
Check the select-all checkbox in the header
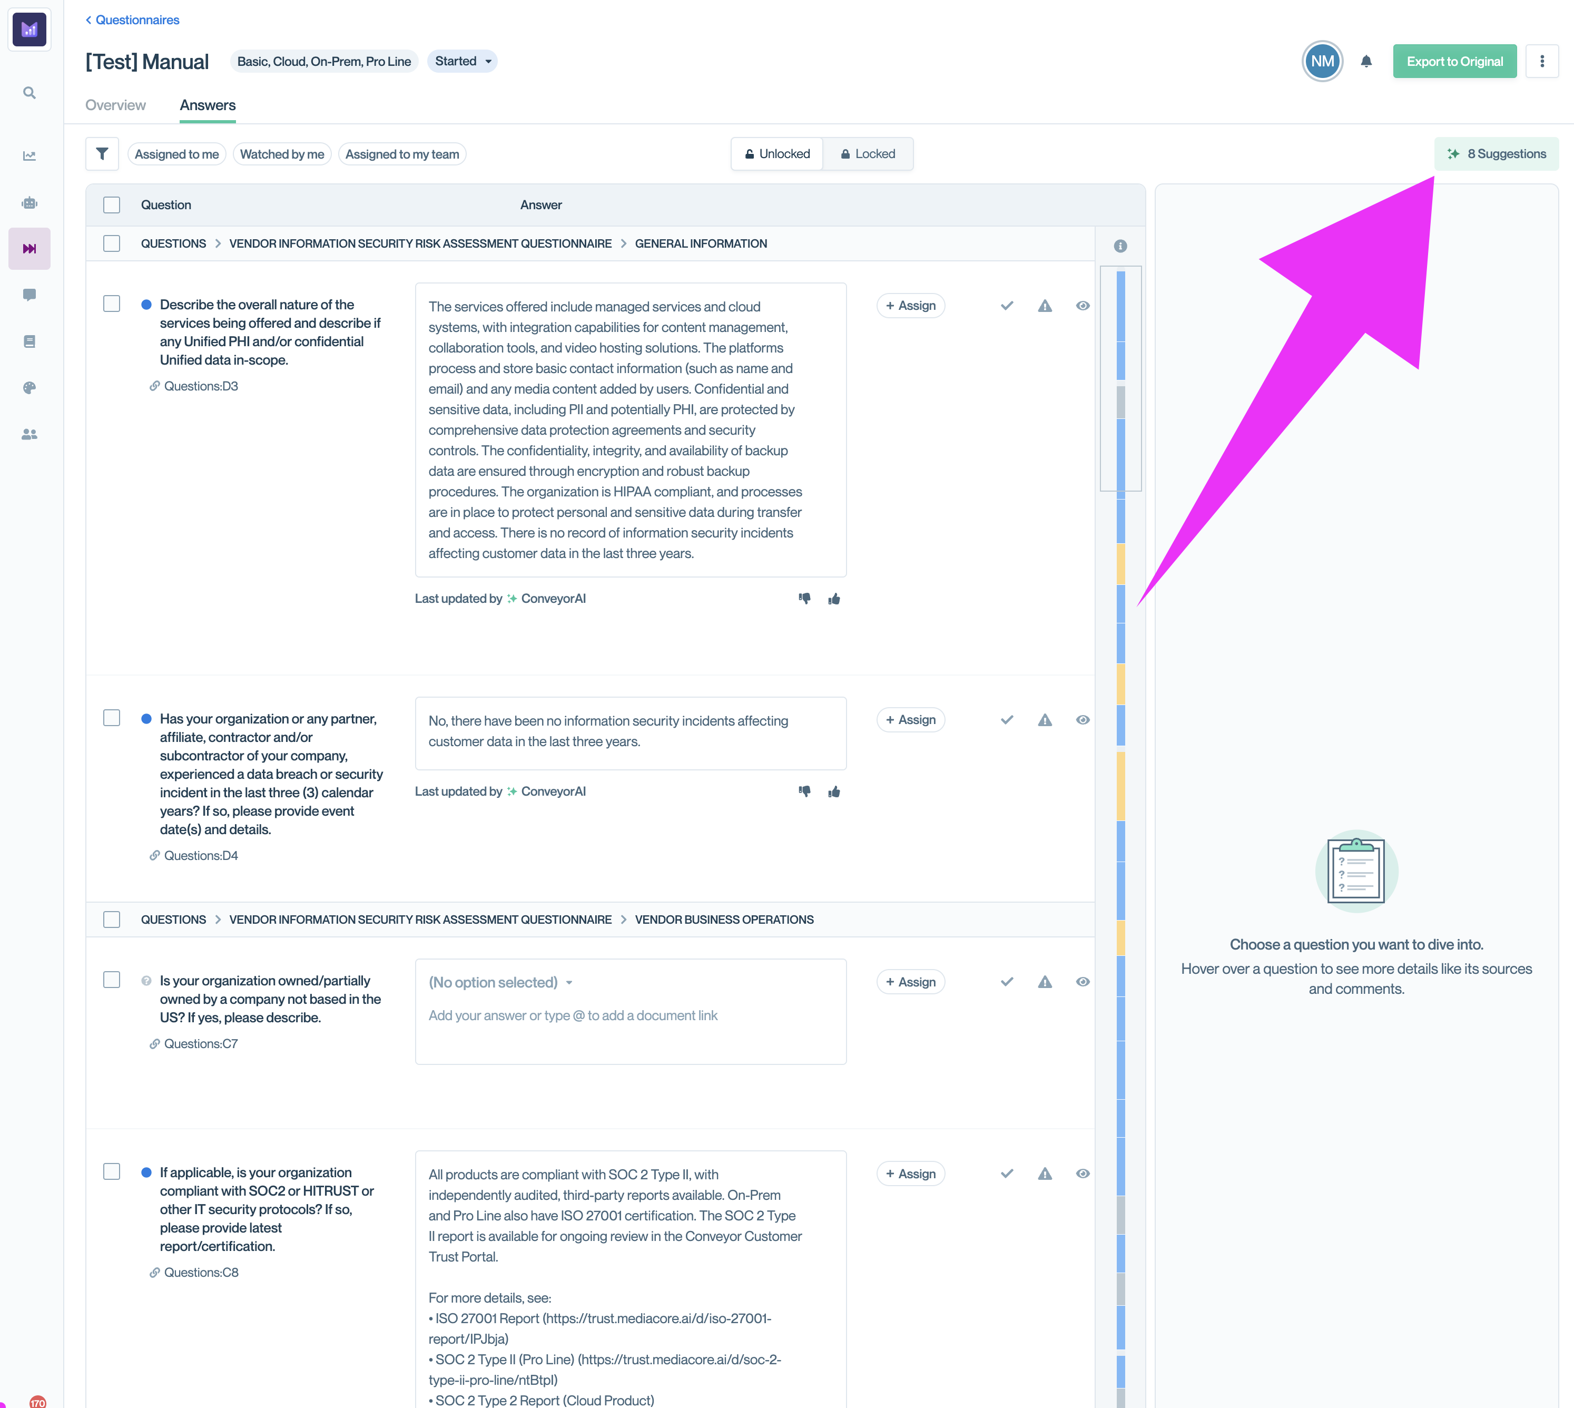112,205
